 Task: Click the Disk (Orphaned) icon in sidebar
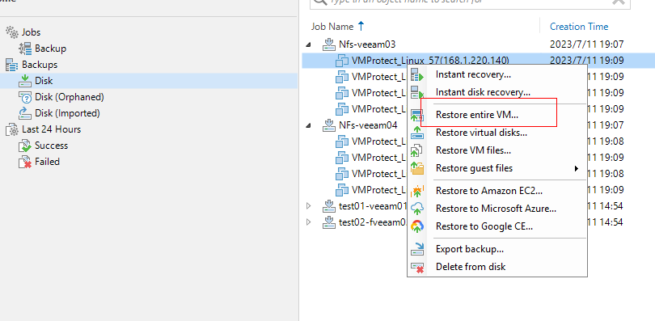[x=25, y=97]
